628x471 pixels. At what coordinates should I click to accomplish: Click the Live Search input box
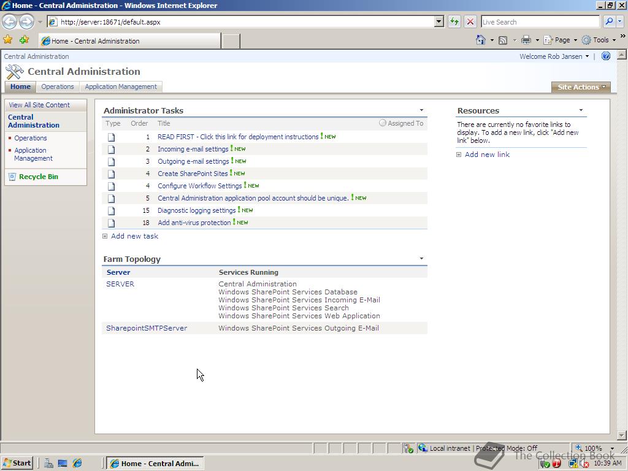coord(540,22)
